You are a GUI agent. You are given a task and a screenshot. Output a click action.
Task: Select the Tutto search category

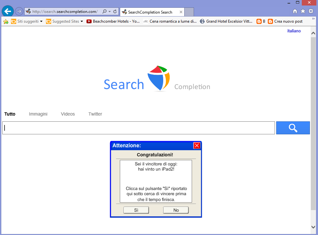(x=10, y=114)
